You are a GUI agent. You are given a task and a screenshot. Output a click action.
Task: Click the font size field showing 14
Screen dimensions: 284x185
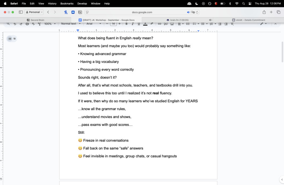point(113,24)
